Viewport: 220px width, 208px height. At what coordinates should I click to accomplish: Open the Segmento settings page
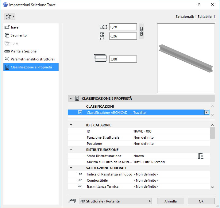(31, 35)
